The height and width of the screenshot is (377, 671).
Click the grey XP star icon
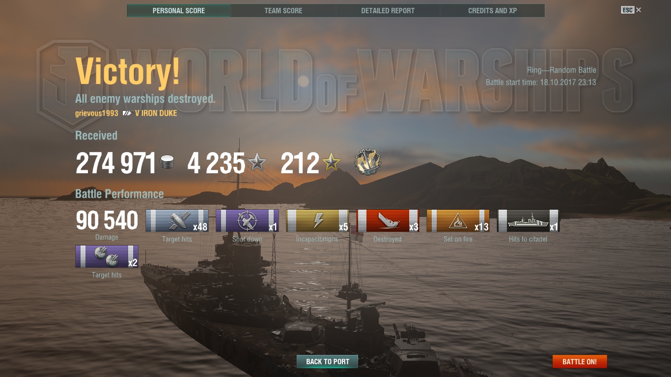257,162
